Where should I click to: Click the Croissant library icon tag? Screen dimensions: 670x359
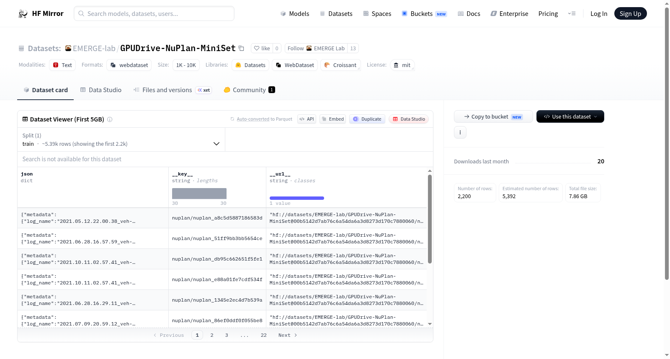[x=327, y=65]
